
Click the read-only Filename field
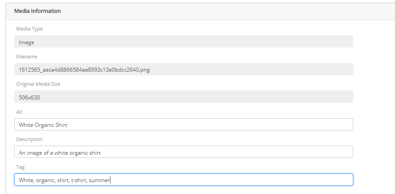click(x=183, y=69)
